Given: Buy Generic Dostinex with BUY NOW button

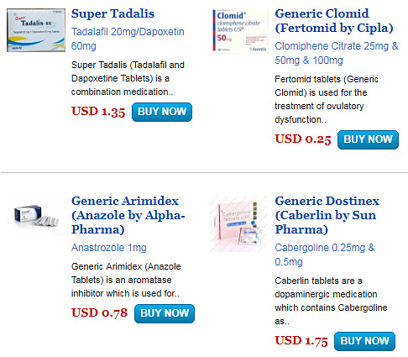Looking at the screenshot, I should (x=364, y=341).
